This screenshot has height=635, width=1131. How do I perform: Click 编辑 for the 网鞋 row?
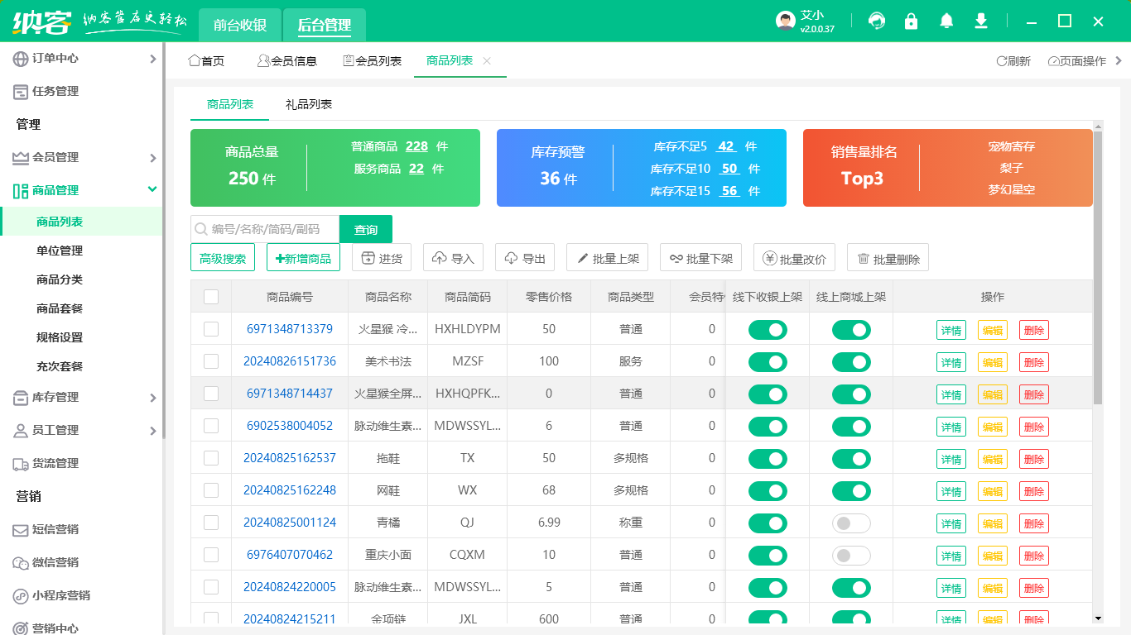(x=993, y=491)
